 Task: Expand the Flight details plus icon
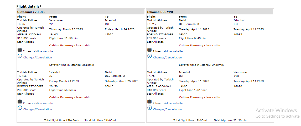[42, 6]
